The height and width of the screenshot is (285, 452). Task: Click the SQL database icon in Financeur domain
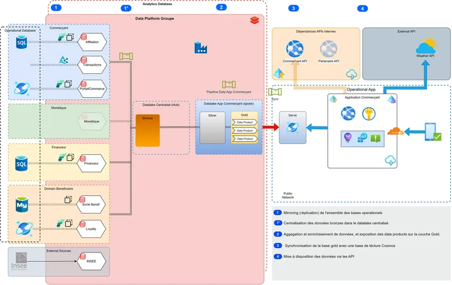coord(21,163)
